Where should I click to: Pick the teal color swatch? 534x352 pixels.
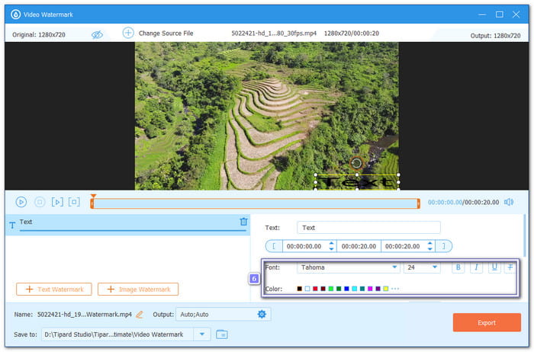point(362,289)
